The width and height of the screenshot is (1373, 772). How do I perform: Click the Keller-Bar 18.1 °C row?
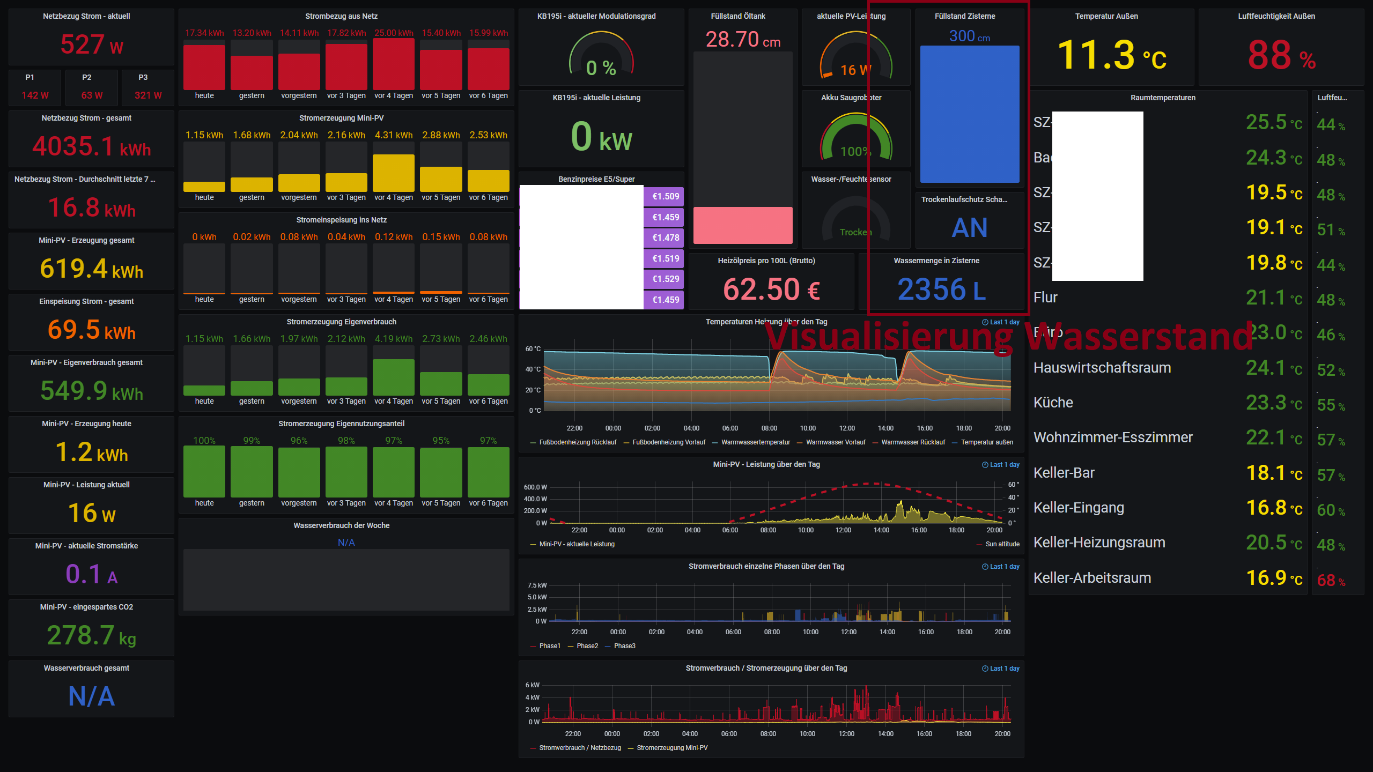click(1168, 473)
